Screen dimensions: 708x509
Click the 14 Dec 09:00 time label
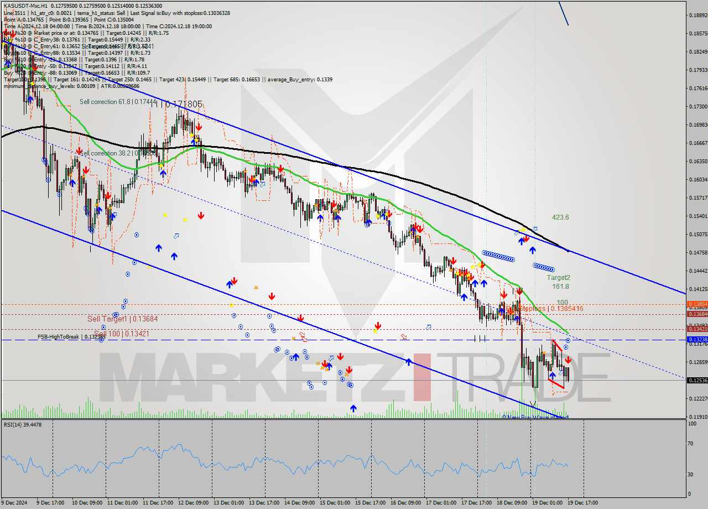click(299, 503)
